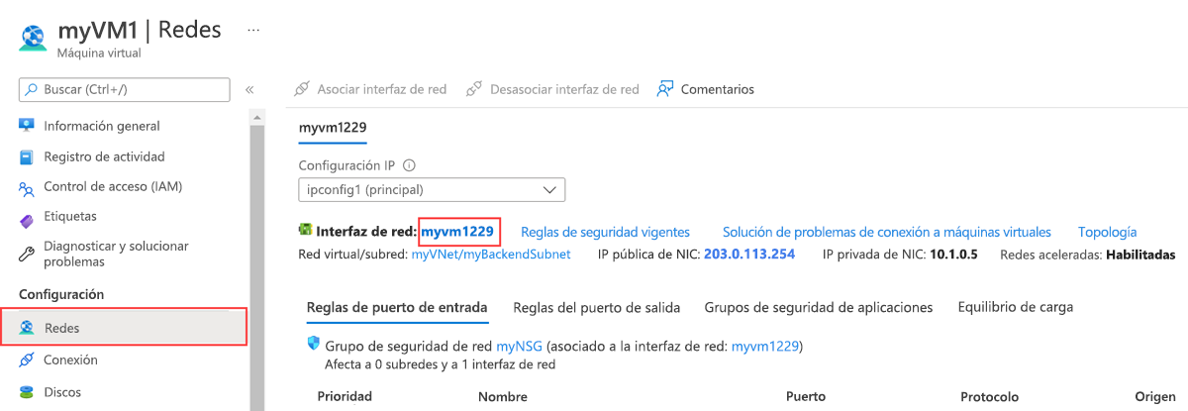This screenshot has height=411, width=1188.
Task: Click Asociar interfaz de red label
Action: coord(381,89)
